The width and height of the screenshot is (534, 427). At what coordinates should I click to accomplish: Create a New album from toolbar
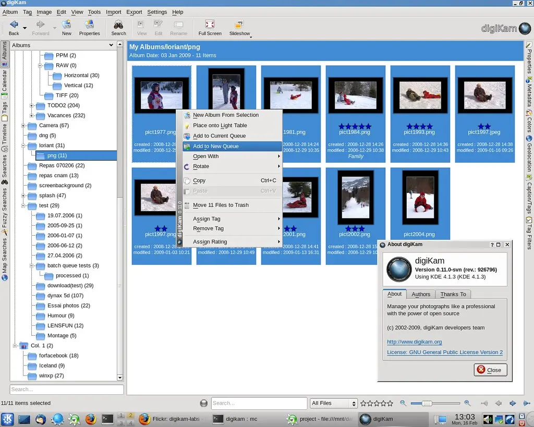coord(66,27)
